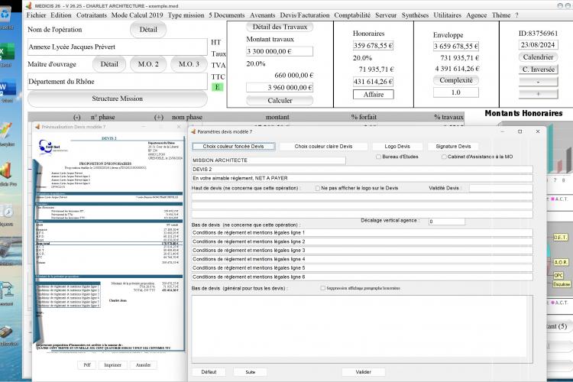The height and width of the screenshot is (382, 573).
Task: Open the Thème menu
Action: (x=501, y=15)
